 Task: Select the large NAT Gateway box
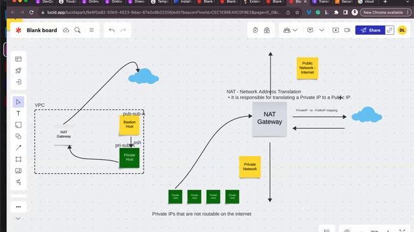coord(270,119)
